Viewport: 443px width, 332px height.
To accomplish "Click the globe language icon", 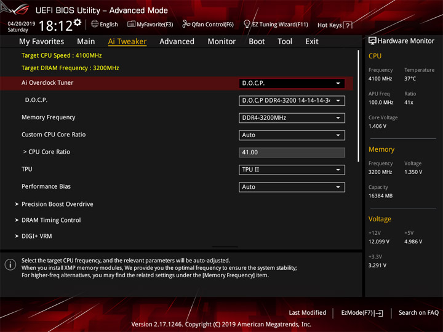I will point(95,24).
